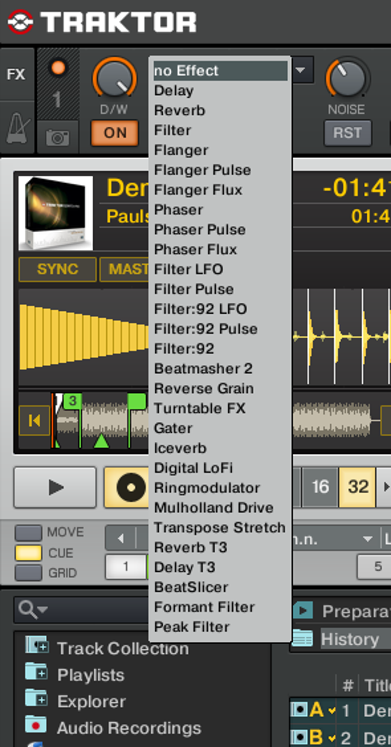This screenshot has width=391, height=747.
Task: Choose the Ringmodulator effect
Action: coord(220,488)
